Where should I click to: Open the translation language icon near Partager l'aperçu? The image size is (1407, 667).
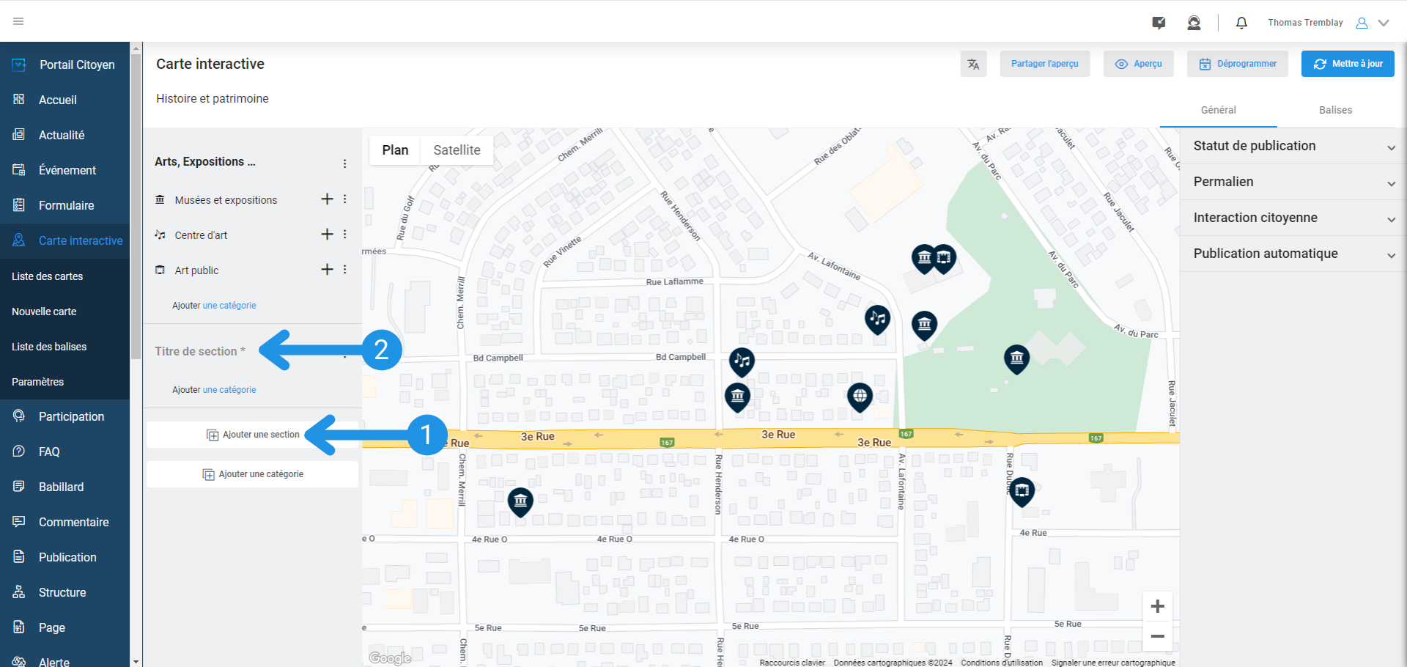pos(973,64)
